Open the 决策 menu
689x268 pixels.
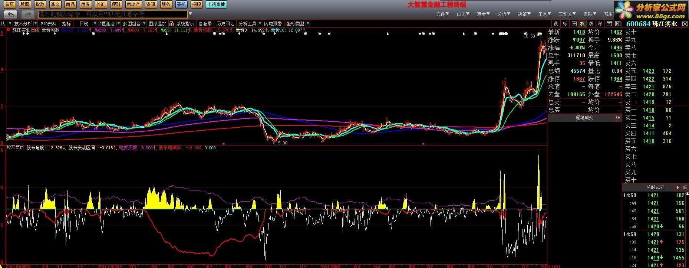coord(524,14)
